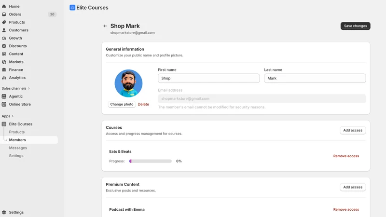
Task: Click the Change photo button
Action: pos(122,104)
